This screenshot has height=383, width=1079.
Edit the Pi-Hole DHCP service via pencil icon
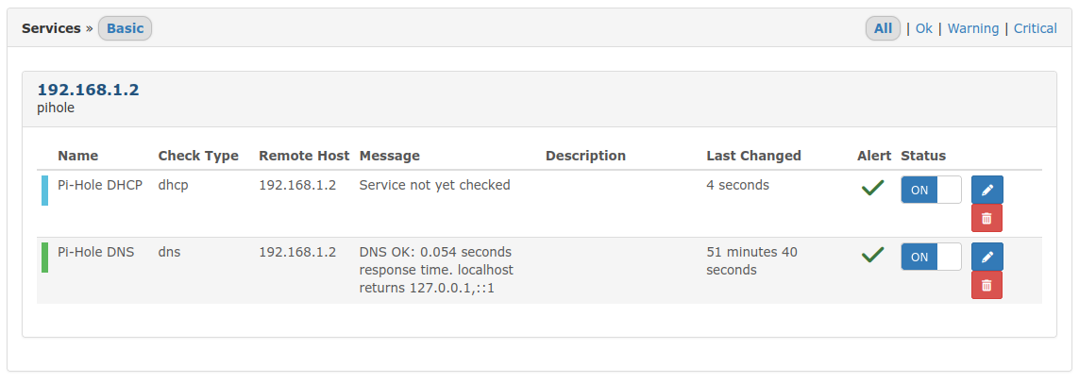(x=987, y=190)
